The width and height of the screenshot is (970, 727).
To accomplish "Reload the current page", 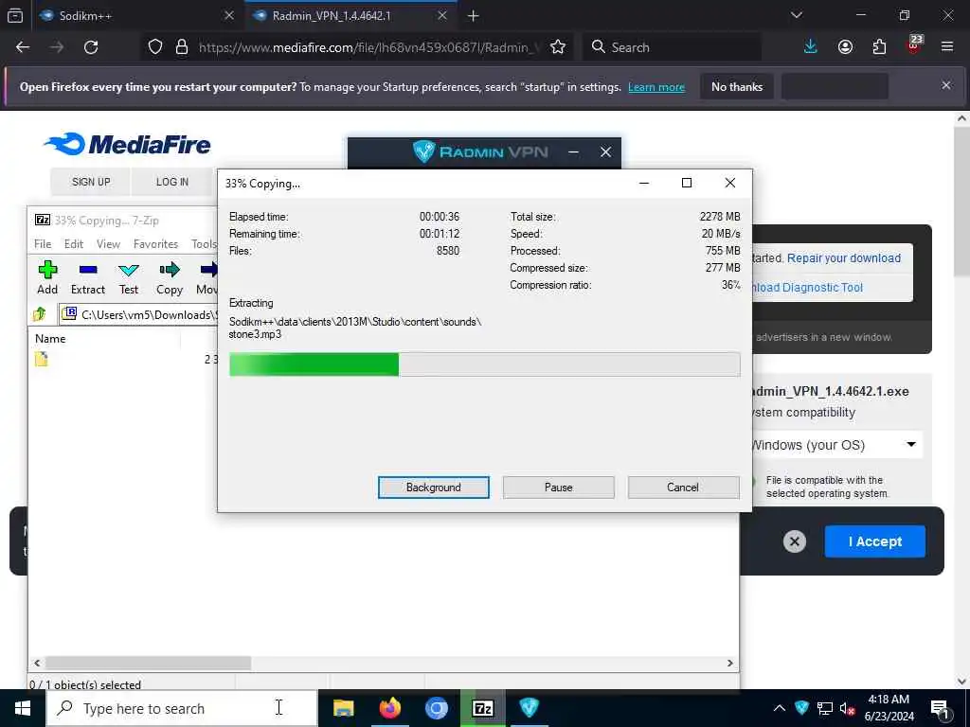I will (x=91, y=47).
